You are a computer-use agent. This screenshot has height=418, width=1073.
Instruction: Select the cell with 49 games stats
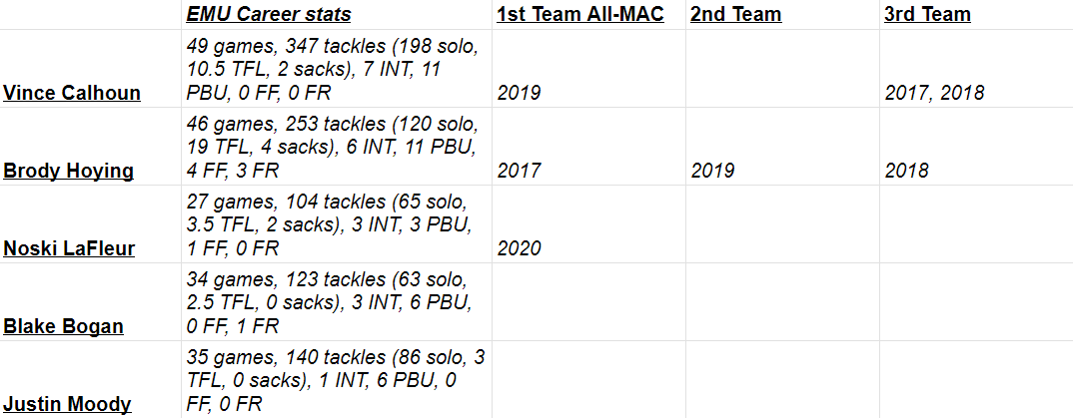pos(336,69)
